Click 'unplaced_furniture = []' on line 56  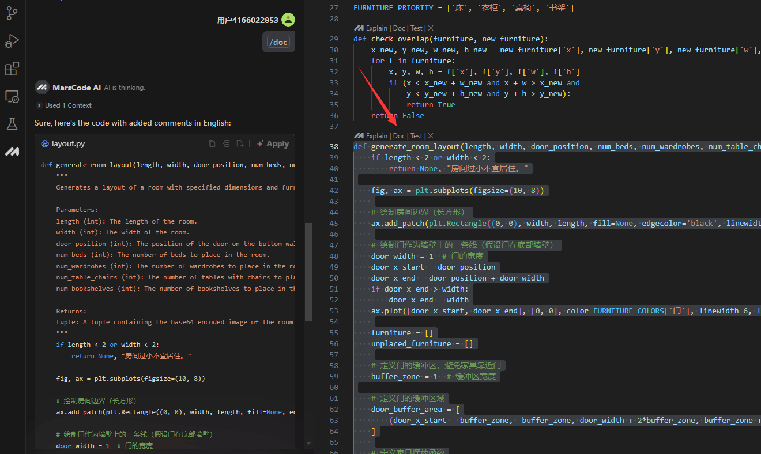pos(422,343)
